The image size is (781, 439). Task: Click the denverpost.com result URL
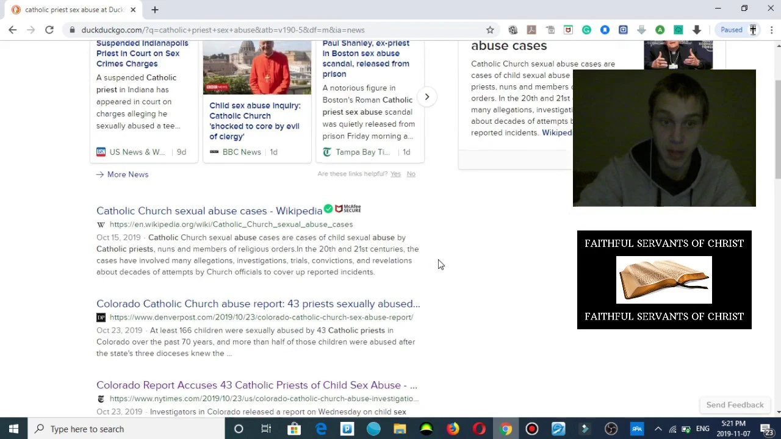tap(261, 317)
